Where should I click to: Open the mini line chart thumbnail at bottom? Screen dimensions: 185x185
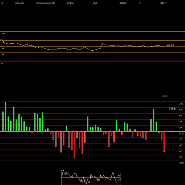tap(91, 177)
